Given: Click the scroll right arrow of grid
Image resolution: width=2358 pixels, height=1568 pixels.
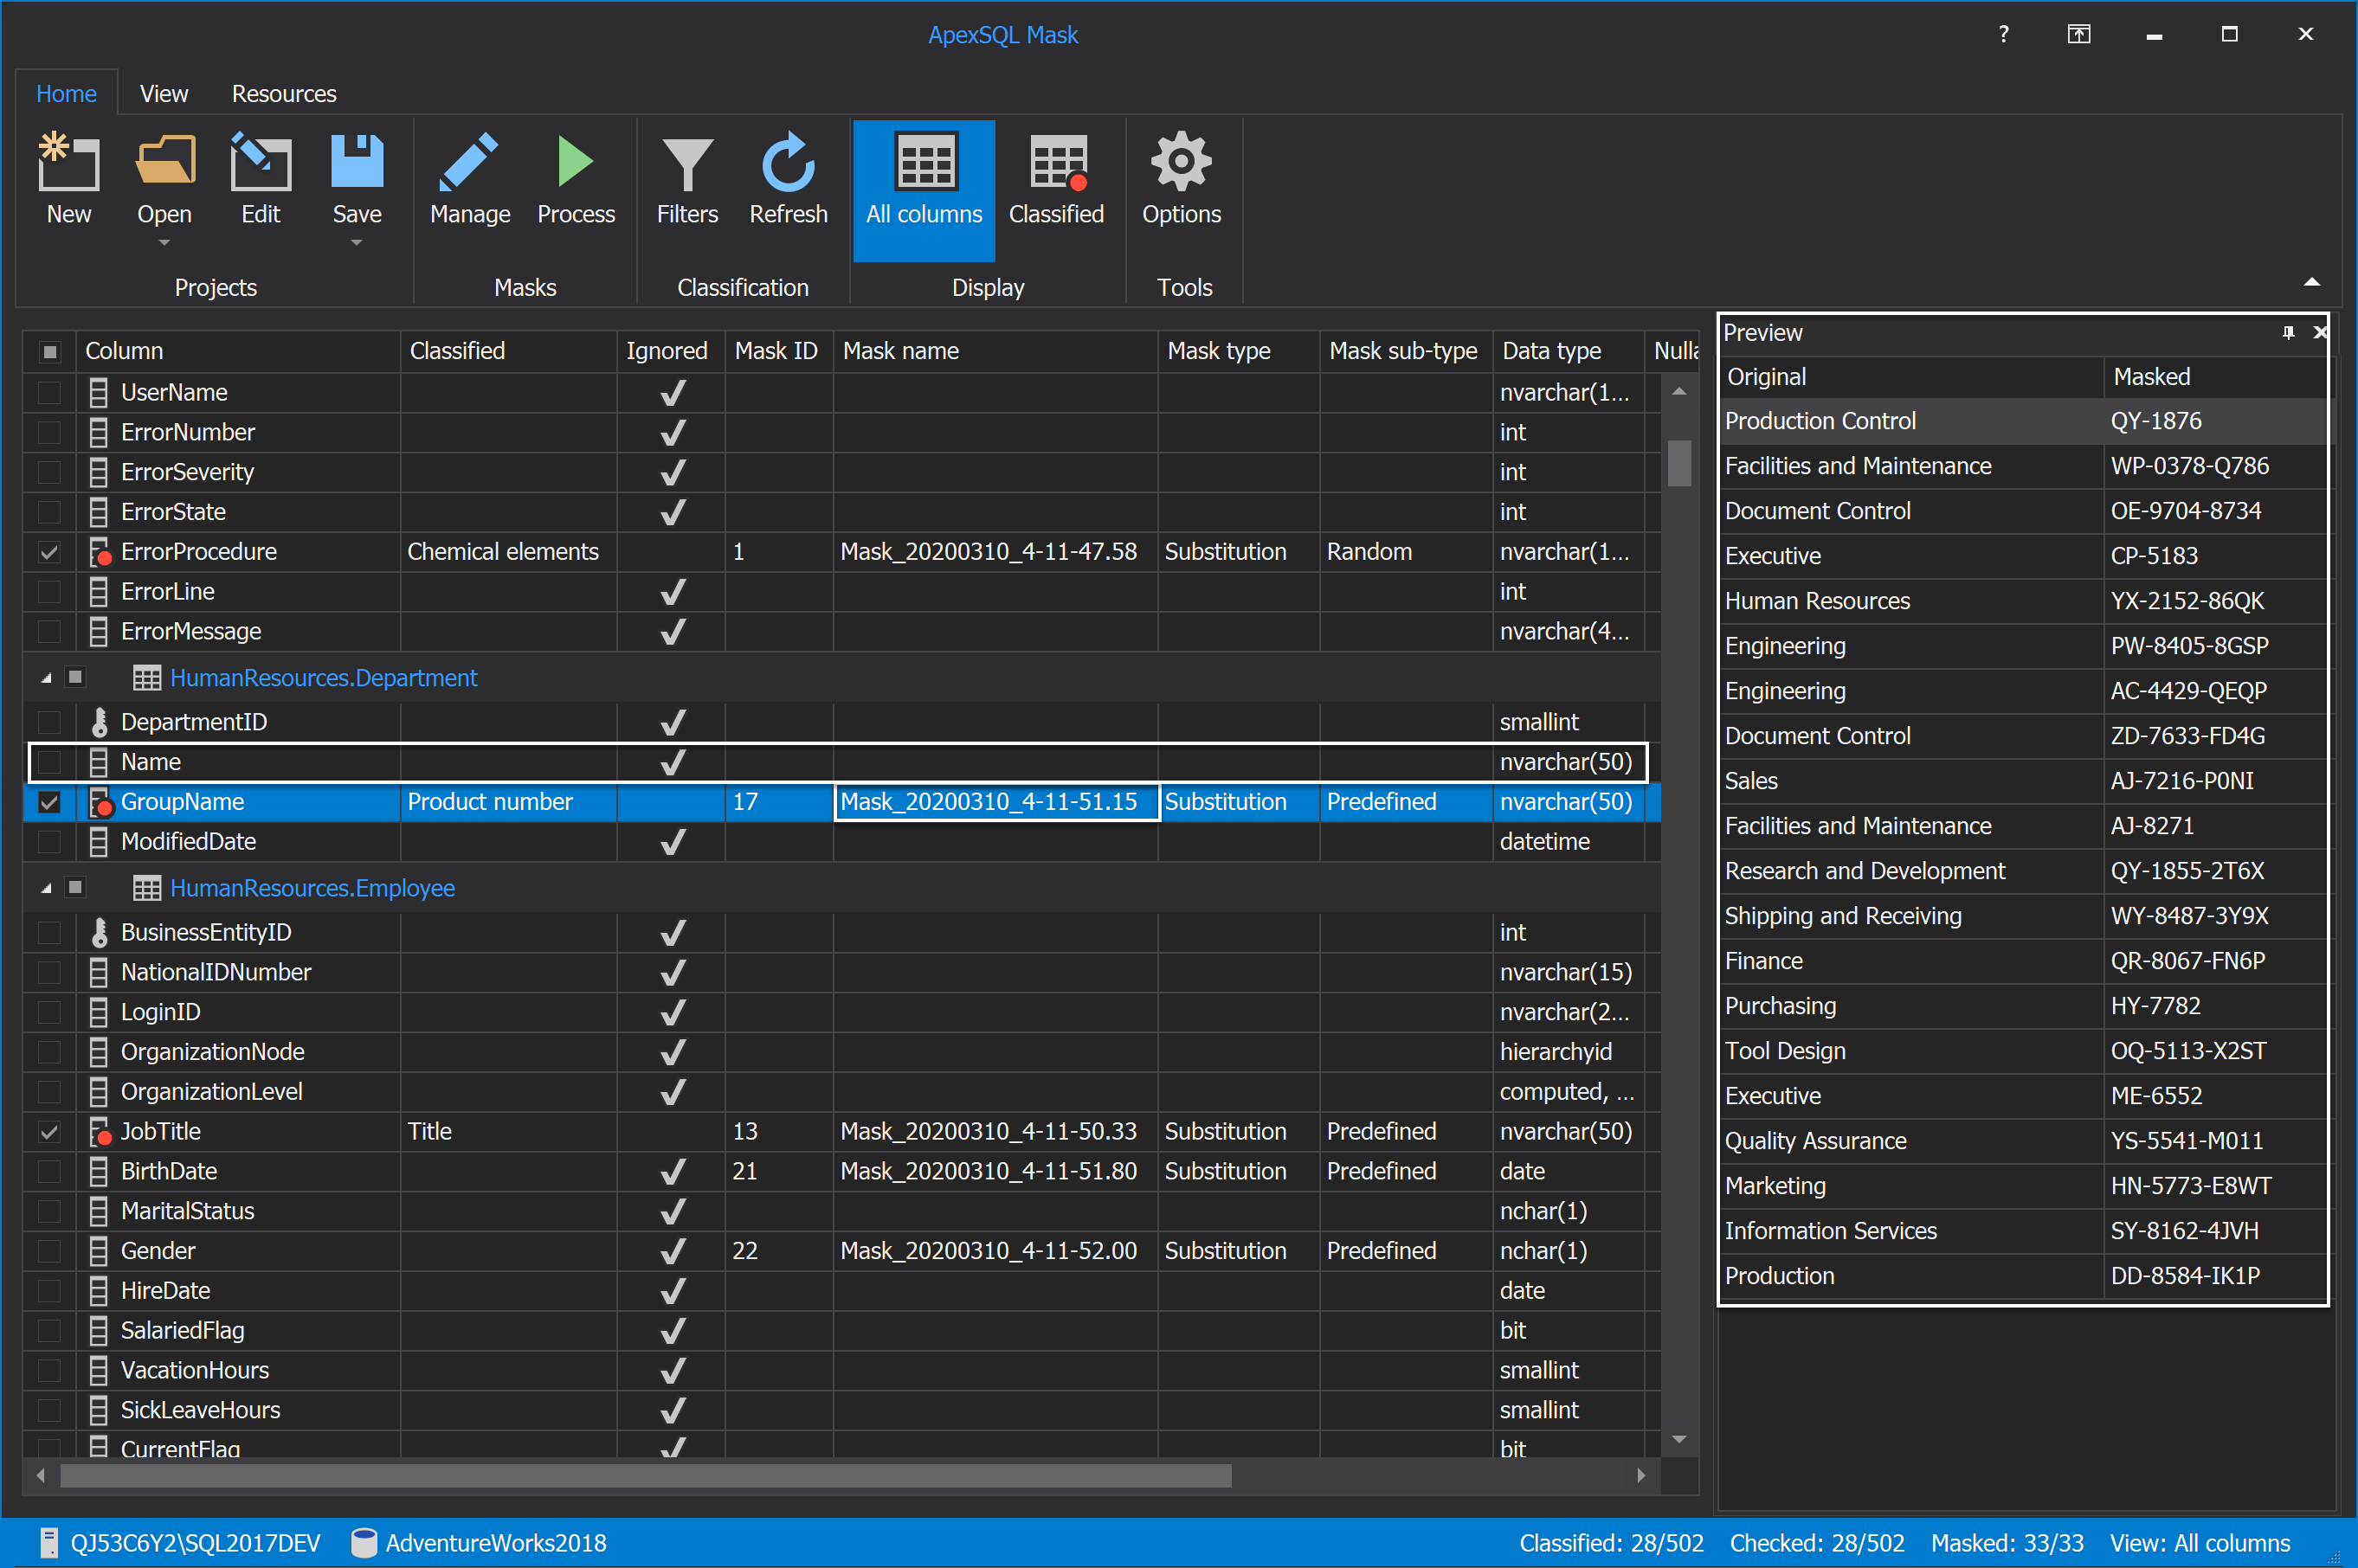Looking at the screenshot, I should [x=1640, y=1475].
